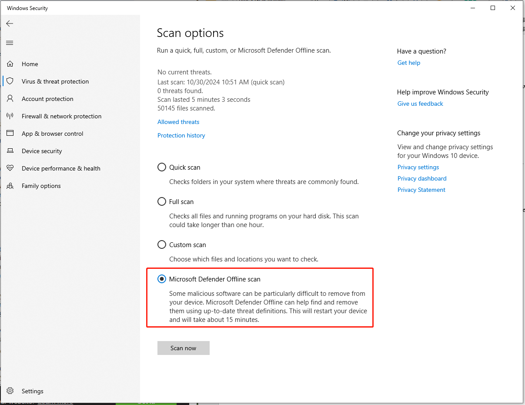Click the back arrow icon
The width and height of the screenshot is (525, 405).
pyautogui.click(x=10, y=23)
